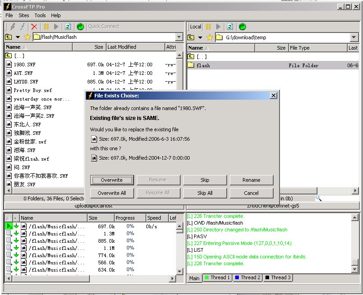
Task: Open the local history dropdown next to the star
Action: tap(200, 37)
